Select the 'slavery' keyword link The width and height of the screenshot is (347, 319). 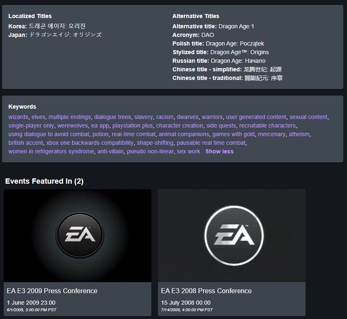pyautogui.click(x=144, y=117)
